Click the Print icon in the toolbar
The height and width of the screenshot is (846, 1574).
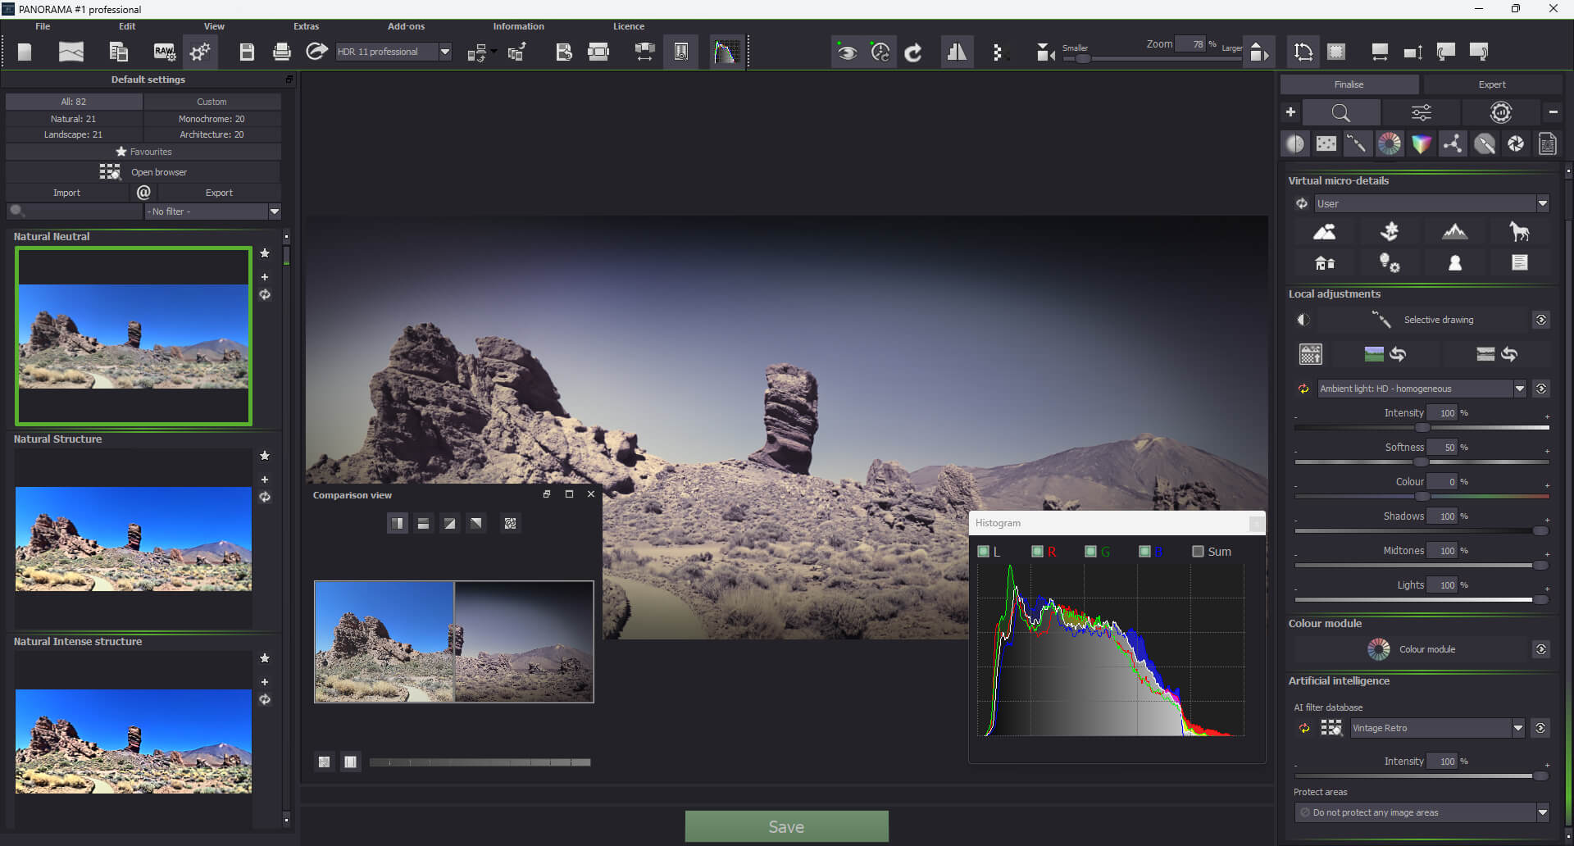(x=281, y=51)
